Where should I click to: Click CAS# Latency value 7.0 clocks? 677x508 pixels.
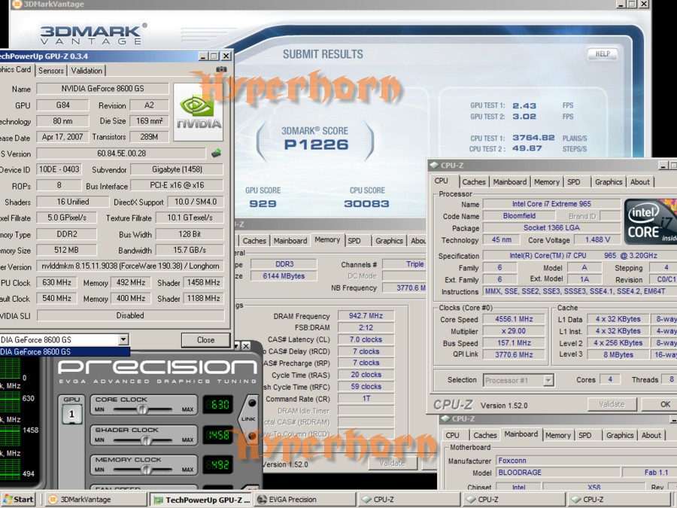click(x=366, y=339)
